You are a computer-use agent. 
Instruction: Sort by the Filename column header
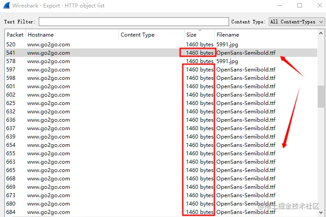click(266, 34)
